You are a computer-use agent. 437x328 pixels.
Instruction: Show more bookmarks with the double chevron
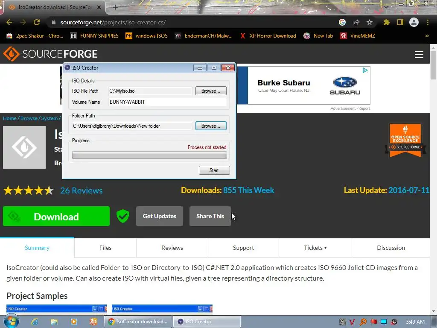click(x=427, y=36)
